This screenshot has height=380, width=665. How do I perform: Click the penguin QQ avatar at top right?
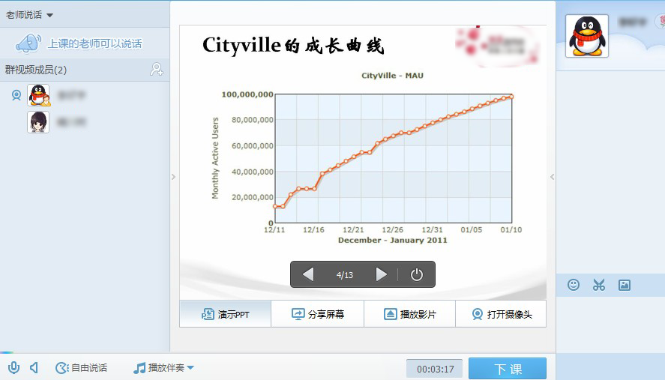pyautogui.click(x=586, y=36)
